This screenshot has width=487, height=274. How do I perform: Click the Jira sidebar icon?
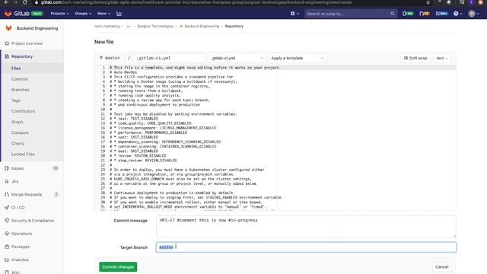tap(7, 181)
